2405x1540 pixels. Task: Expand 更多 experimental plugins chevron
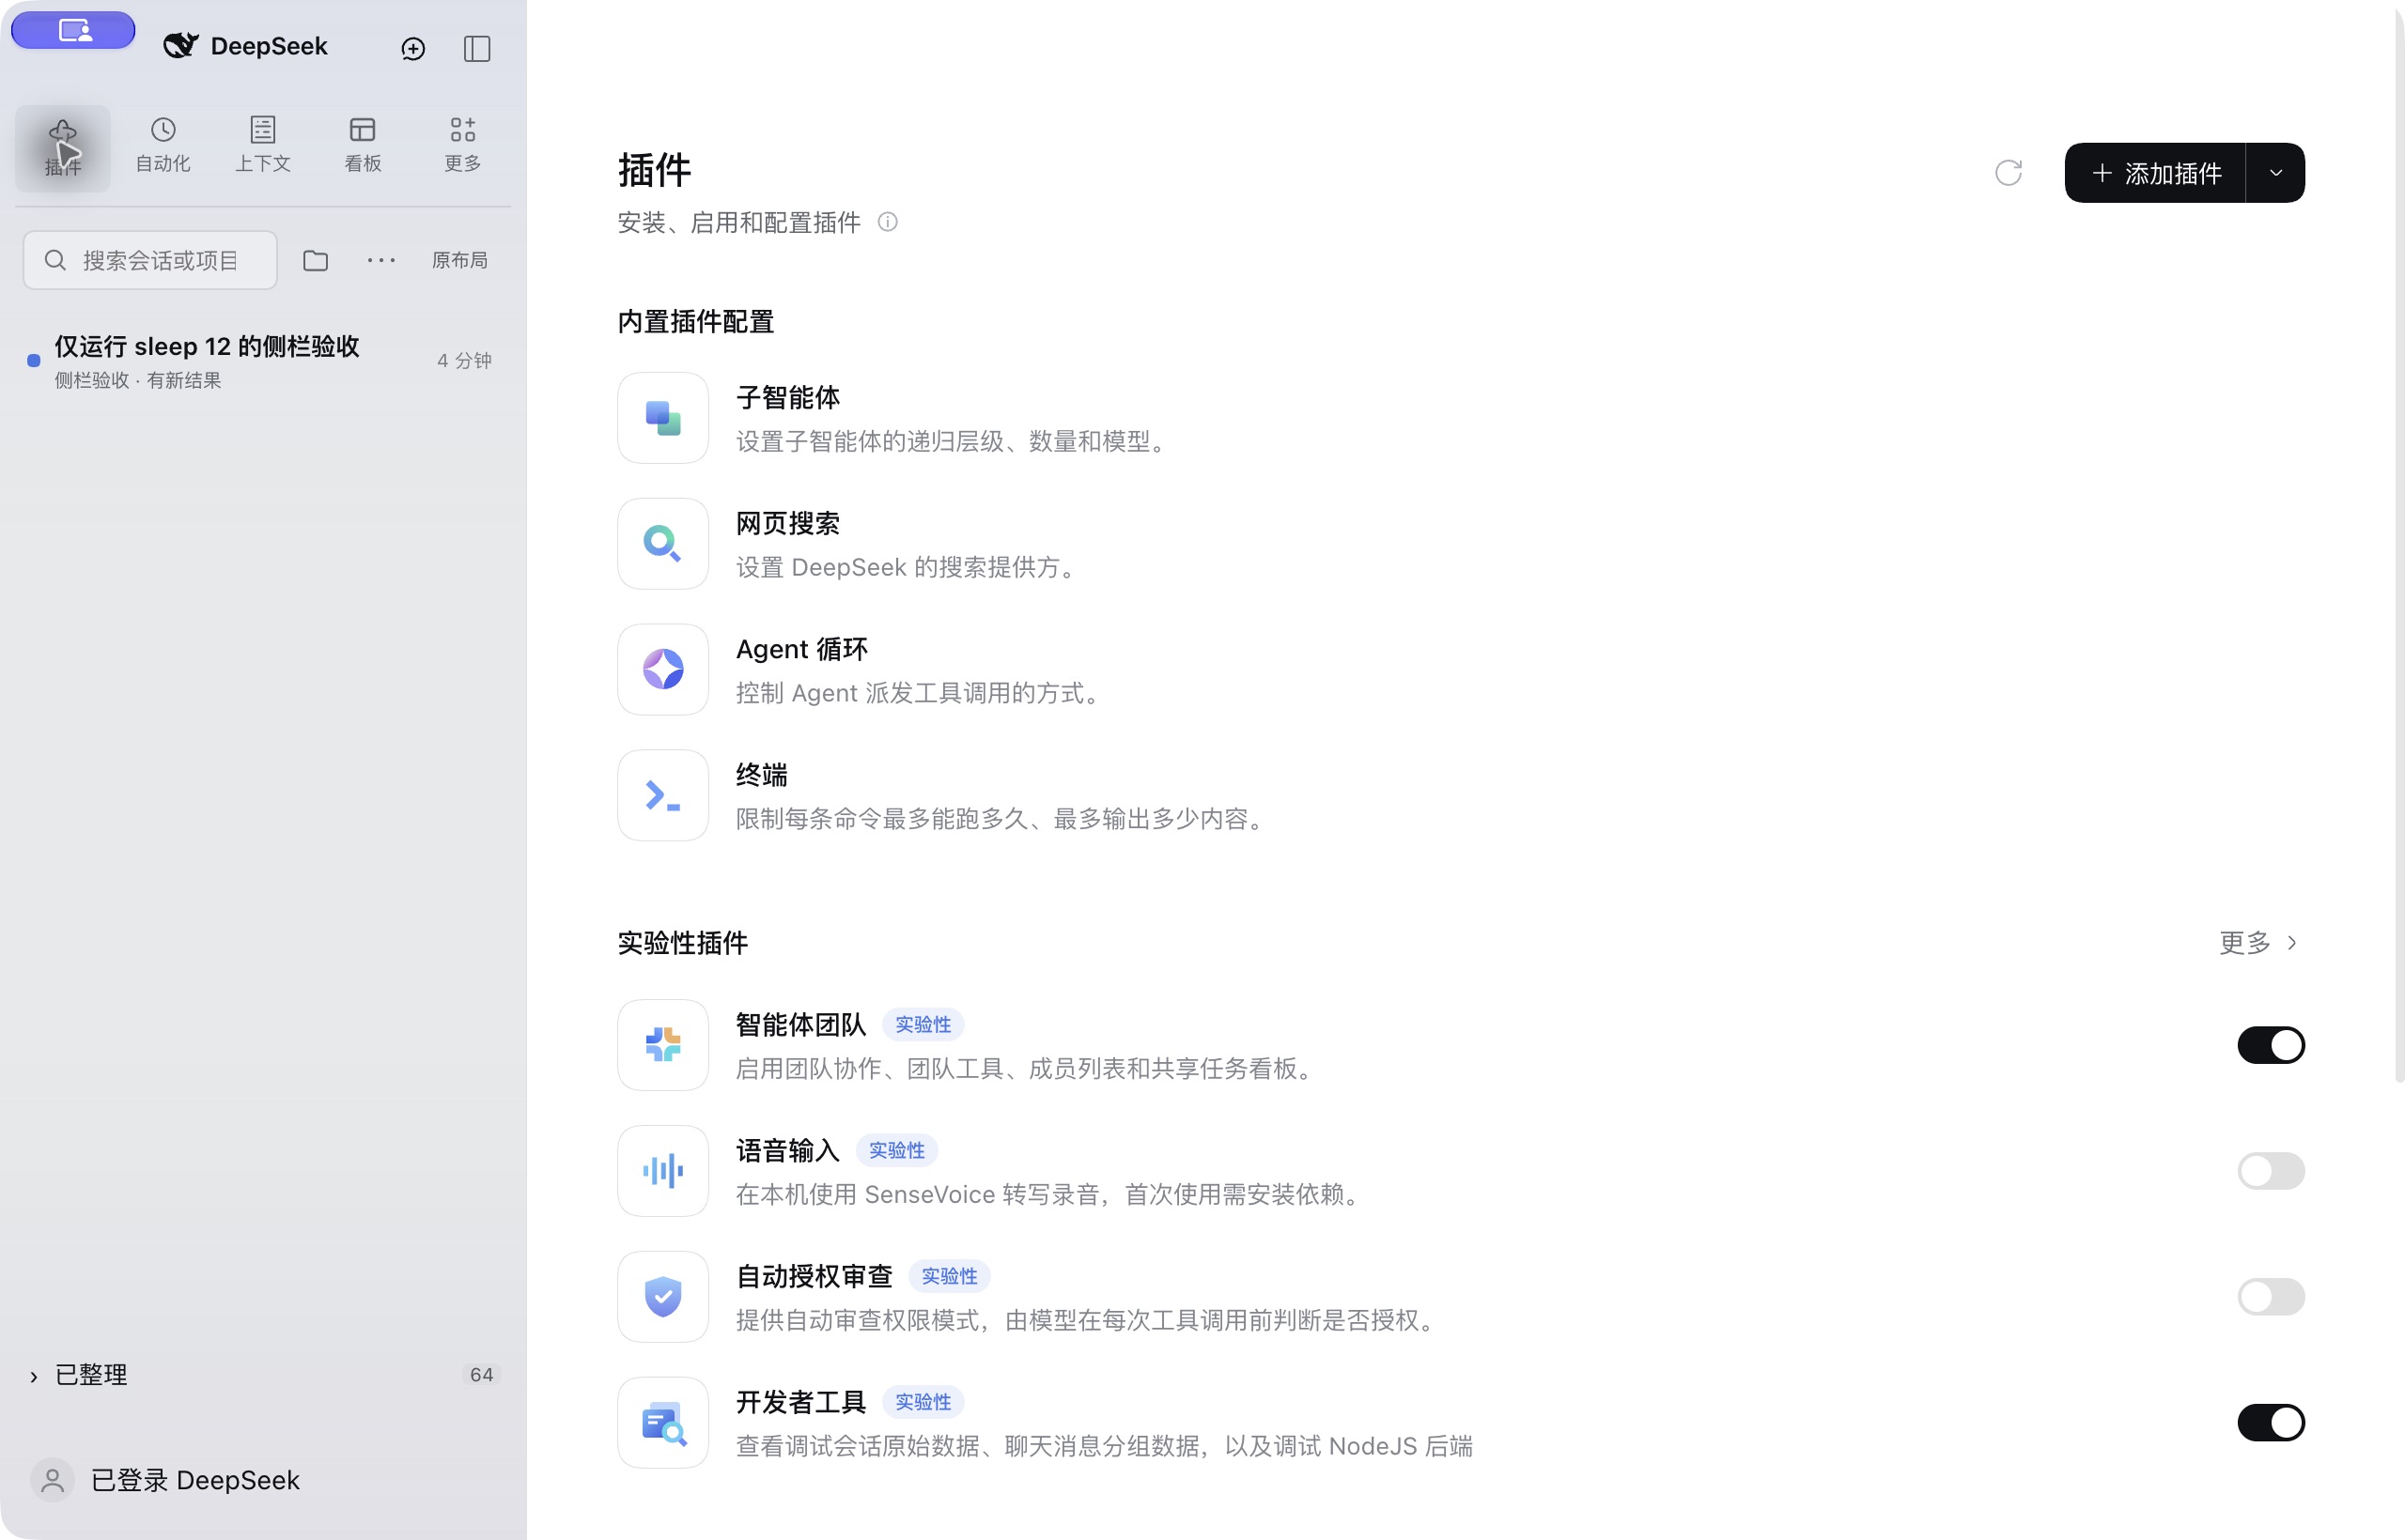(2292, 943)
